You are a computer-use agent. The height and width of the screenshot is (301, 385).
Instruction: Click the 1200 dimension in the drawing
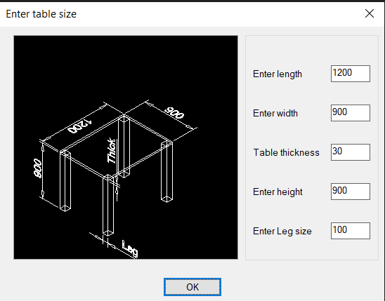coord(79,126)
